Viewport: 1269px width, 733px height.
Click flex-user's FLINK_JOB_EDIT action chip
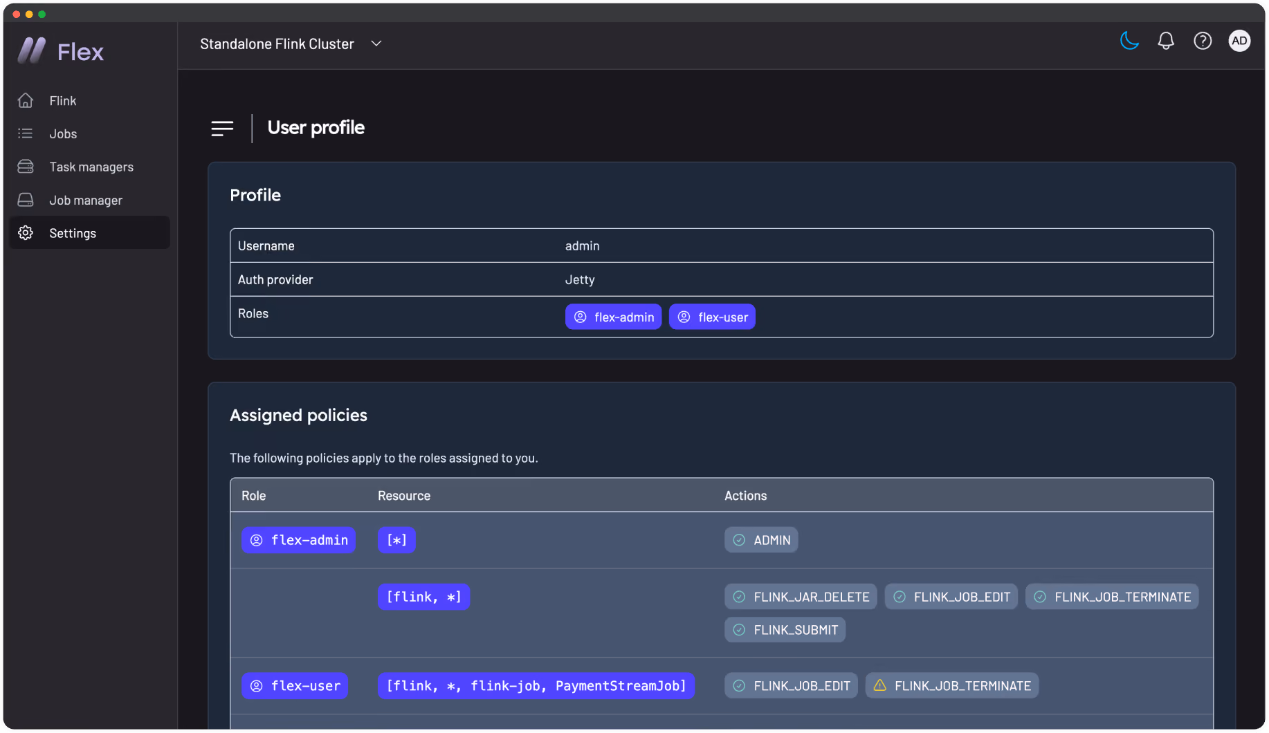click(x=791, y=687)
